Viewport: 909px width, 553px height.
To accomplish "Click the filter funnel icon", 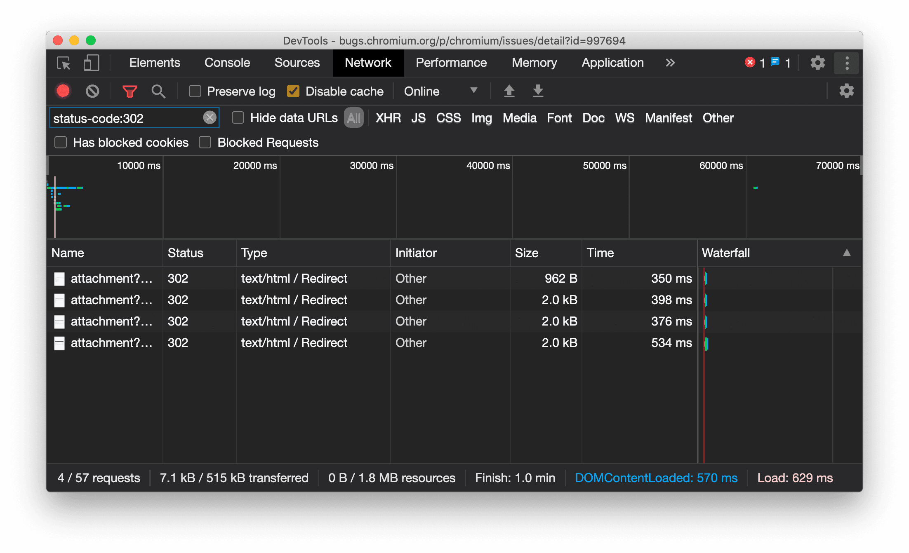I will (130, 91).
